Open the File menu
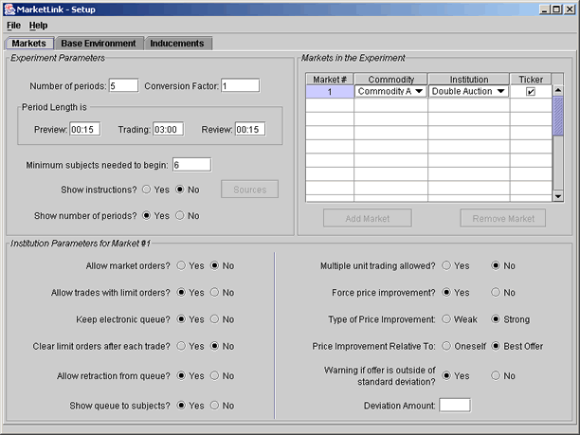 (13, 26)
